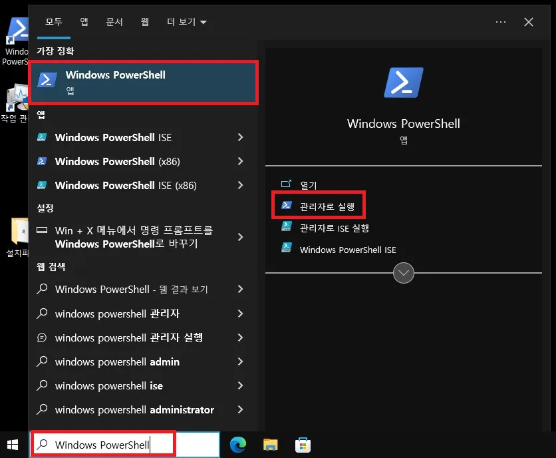The width and height of the screenshot is (556, 458).
Task: Click the Windows PowerShell ISE (x86) icon
Action: coord(42,185)
